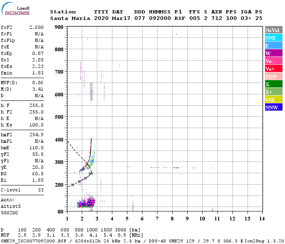
Task: Select the date Mar17 in header
Action: tap(121, 18)
